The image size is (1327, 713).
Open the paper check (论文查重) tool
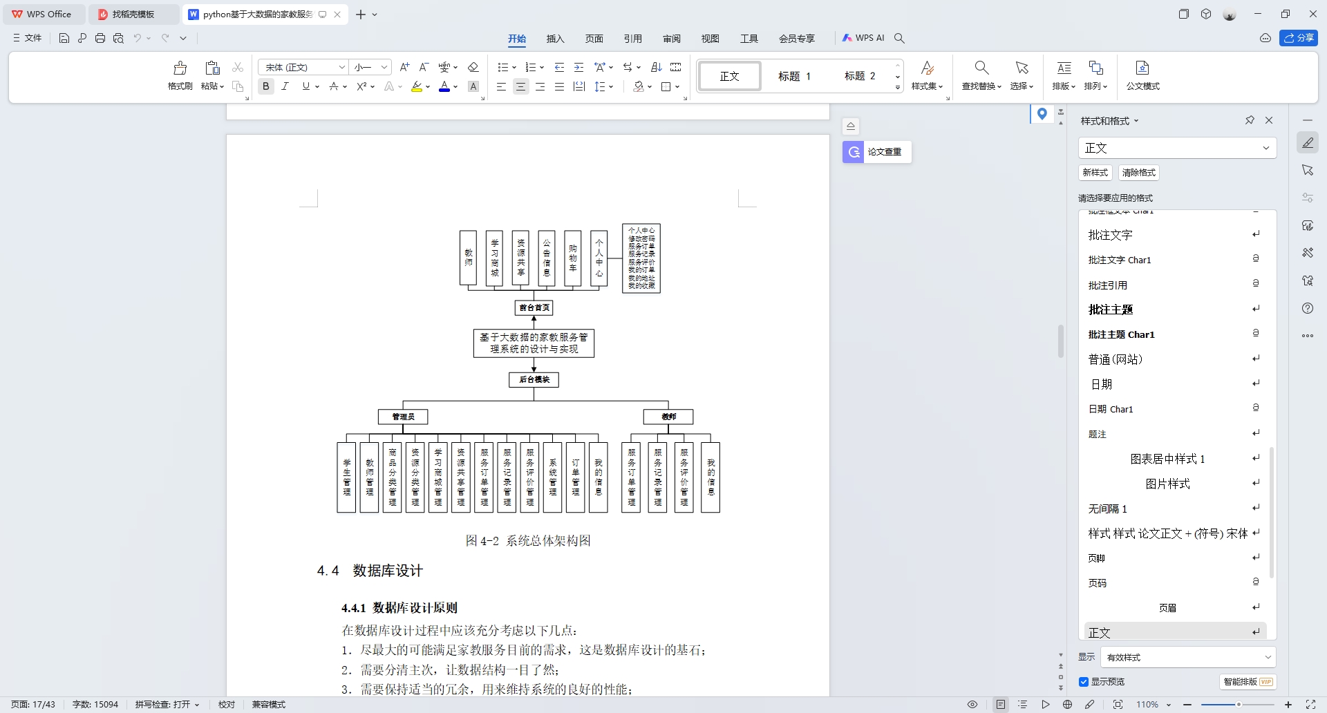click(x=877, y=152)
